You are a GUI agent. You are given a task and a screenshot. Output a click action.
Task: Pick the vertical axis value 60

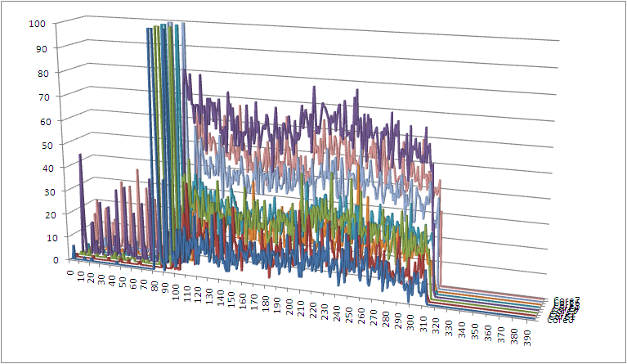[x=47, y=121]
